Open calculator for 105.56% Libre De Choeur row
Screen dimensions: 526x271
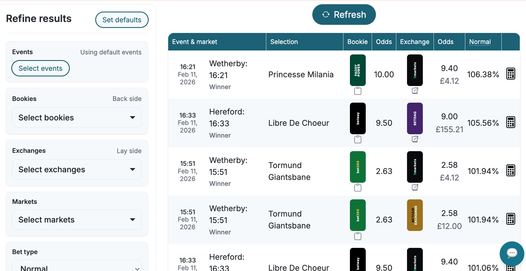[x=510, y=122]
